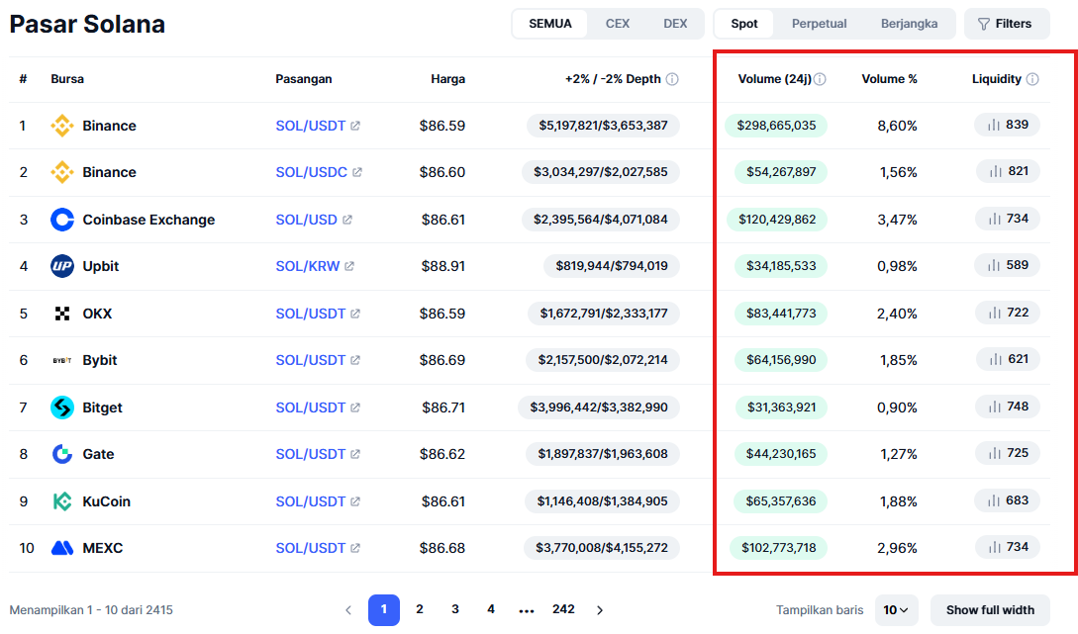Click the KuCoin exchange logo

point(62,501)
